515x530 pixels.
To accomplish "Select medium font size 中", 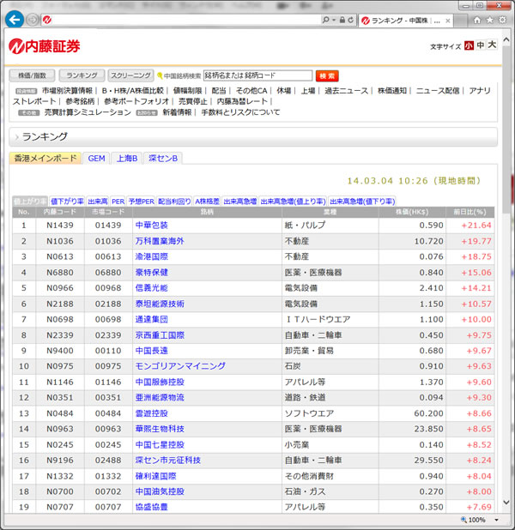I will pyautogui.click(x=480, y=45).
